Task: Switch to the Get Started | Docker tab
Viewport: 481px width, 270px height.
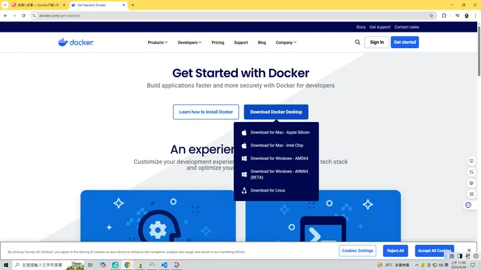Action: (x=98, y=5)
